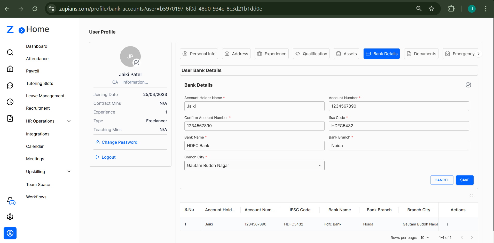Edit profile picture via avatar pencil icon
Image resolution: width=494 pixels, height=243 pixels.
pos(136,63)
